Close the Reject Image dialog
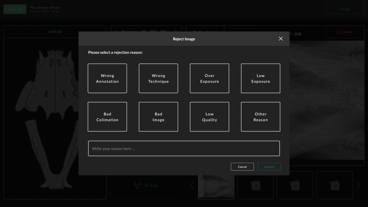 (281, 39)
